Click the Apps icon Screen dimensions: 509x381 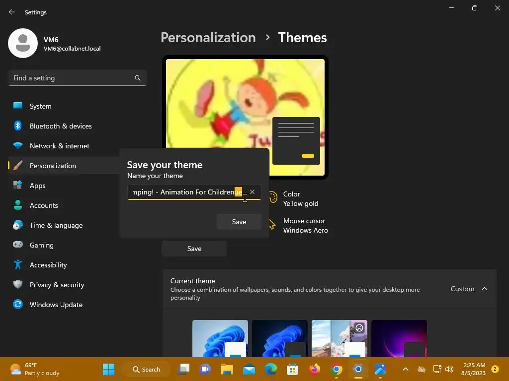pyautogui.click(x=18, y=185)
